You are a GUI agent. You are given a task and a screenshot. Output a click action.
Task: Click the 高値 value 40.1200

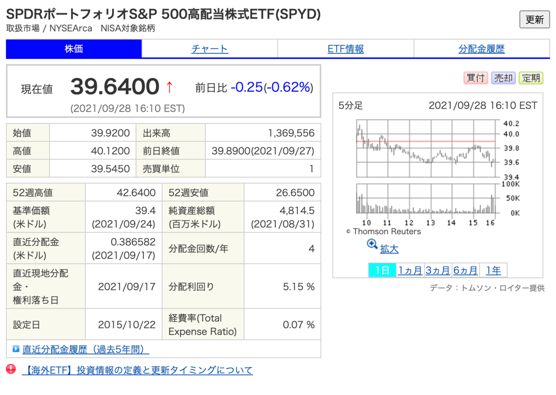tap(110, 151)
